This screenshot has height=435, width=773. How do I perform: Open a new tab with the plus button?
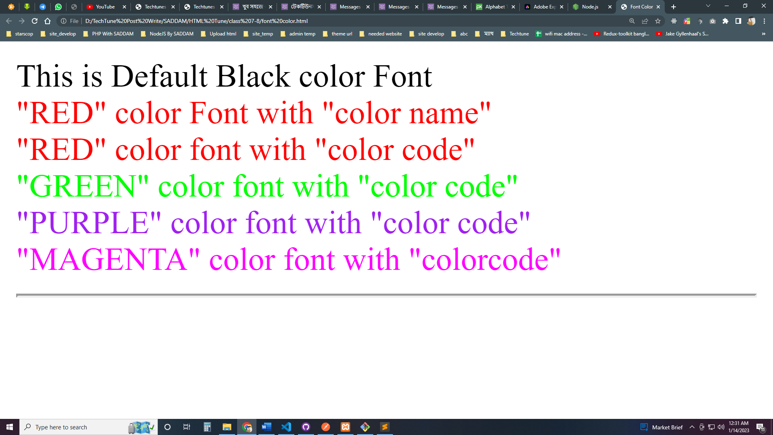[x=674, y=7]
